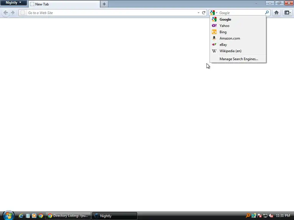Restore down the Nightly window
The image size is (294, 220).
tap(279, 3)
